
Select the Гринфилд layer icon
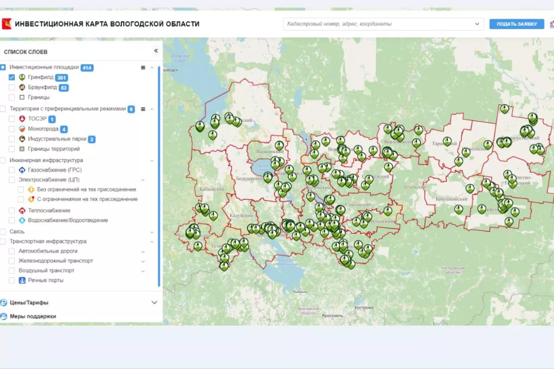[22, 77]
